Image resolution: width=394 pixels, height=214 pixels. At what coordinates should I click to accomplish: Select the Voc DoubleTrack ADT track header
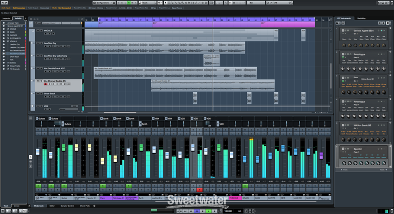click(x=58, y=73)
